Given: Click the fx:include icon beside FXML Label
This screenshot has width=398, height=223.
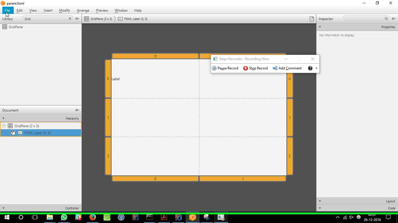Looking at the screenshot, I should (13, 133).
